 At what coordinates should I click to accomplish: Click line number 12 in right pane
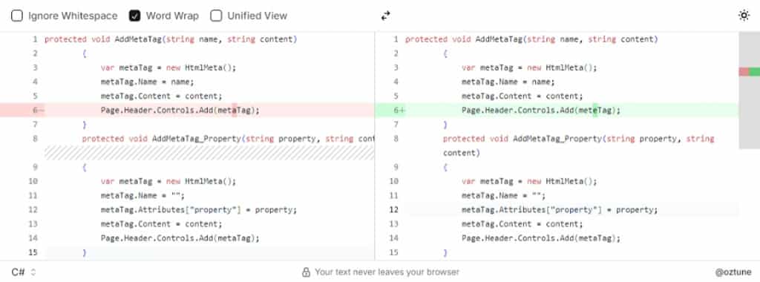pos(393,210)
